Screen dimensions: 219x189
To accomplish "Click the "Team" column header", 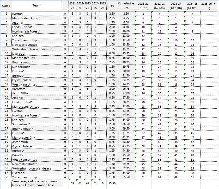I will pyautogui.click(x=36, y=5).
